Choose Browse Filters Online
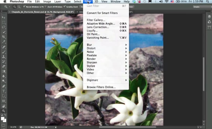212x129 pixels. (x=106, y=87)
